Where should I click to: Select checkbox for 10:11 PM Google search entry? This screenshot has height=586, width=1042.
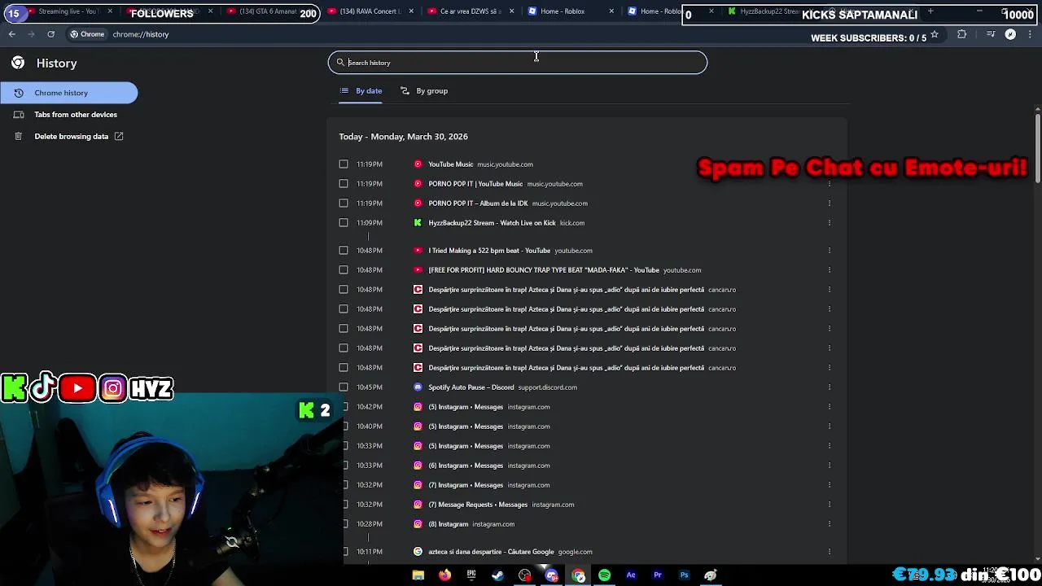344,552
